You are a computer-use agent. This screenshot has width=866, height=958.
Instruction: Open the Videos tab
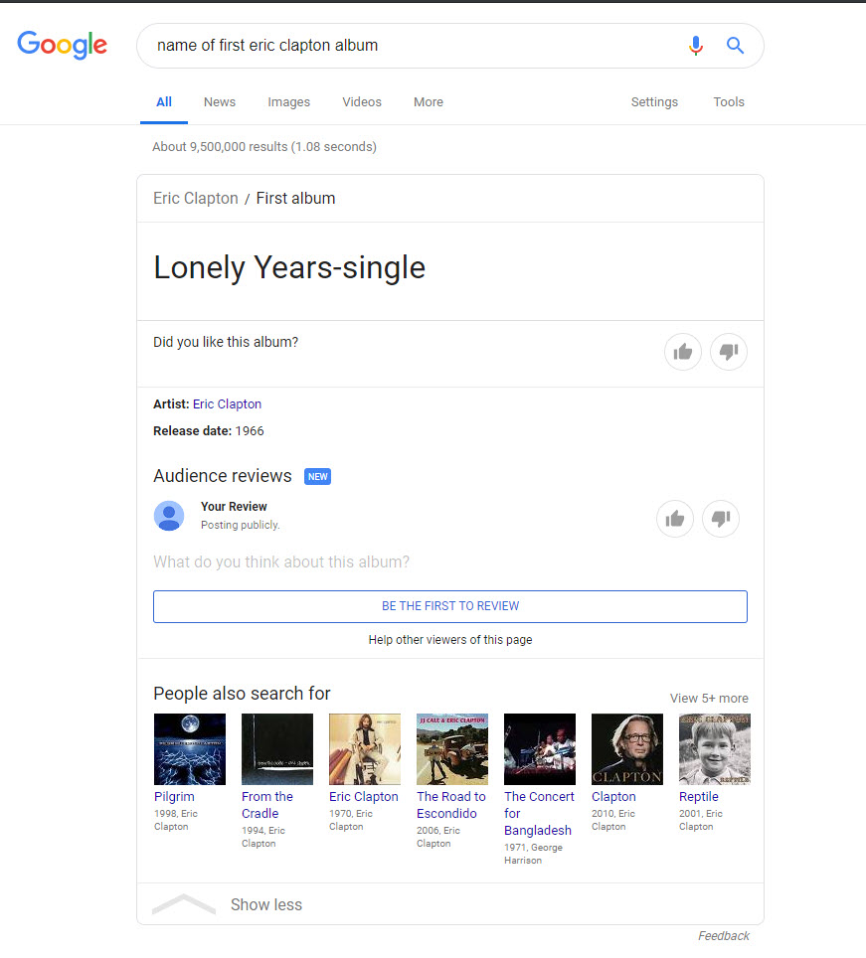tap(362, 102)
